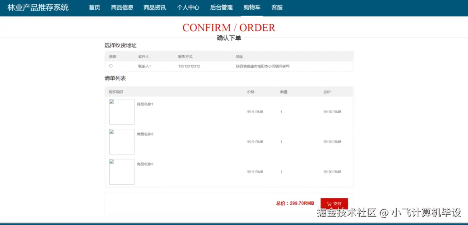
Task: Click product name 商品名称3
Action: point(145,134)
